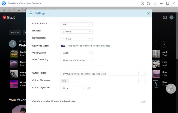Click the YouTube Music logo
178x113 pixels.
coord(9,17)
